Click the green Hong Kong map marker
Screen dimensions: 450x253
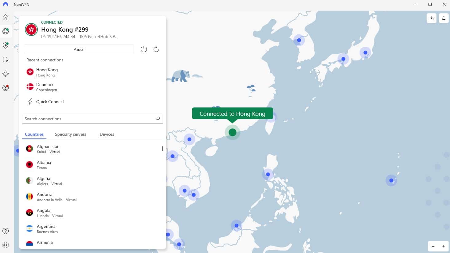(x=233, y=132)
